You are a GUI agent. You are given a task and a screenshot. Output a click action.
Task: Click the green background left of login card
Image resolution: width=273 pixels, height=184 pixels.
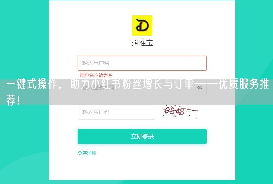(24, 43)
